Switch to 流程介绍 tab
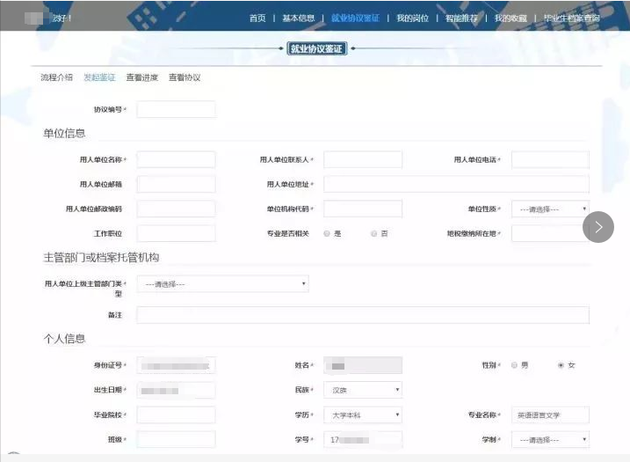This screenshot has width=630, height=462. [56, 77]
